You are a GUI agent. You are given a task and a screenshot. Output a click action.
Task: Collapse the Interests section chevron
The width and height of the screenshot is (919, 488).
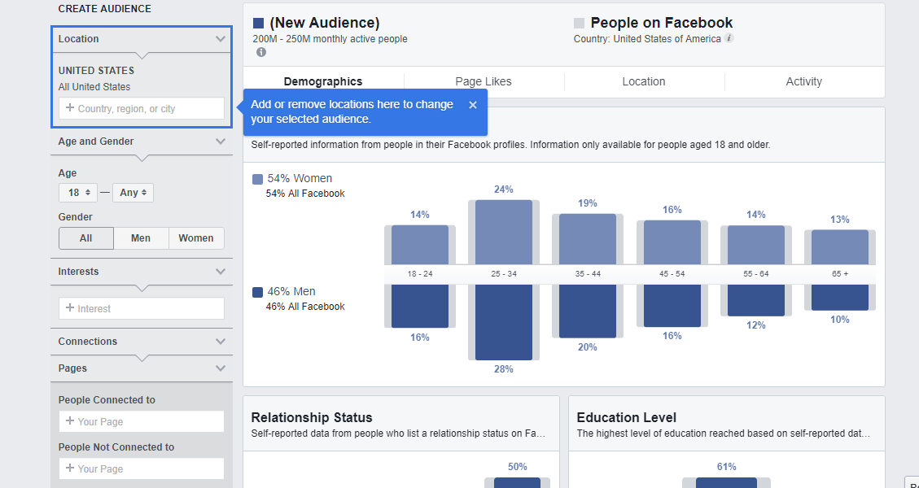coord(221,271)
